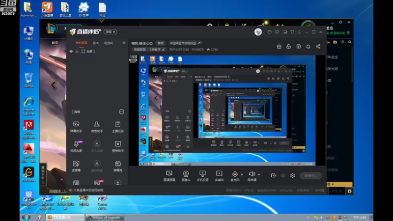Click the 辅助,稳住心态 stream title

click(142, 43)
